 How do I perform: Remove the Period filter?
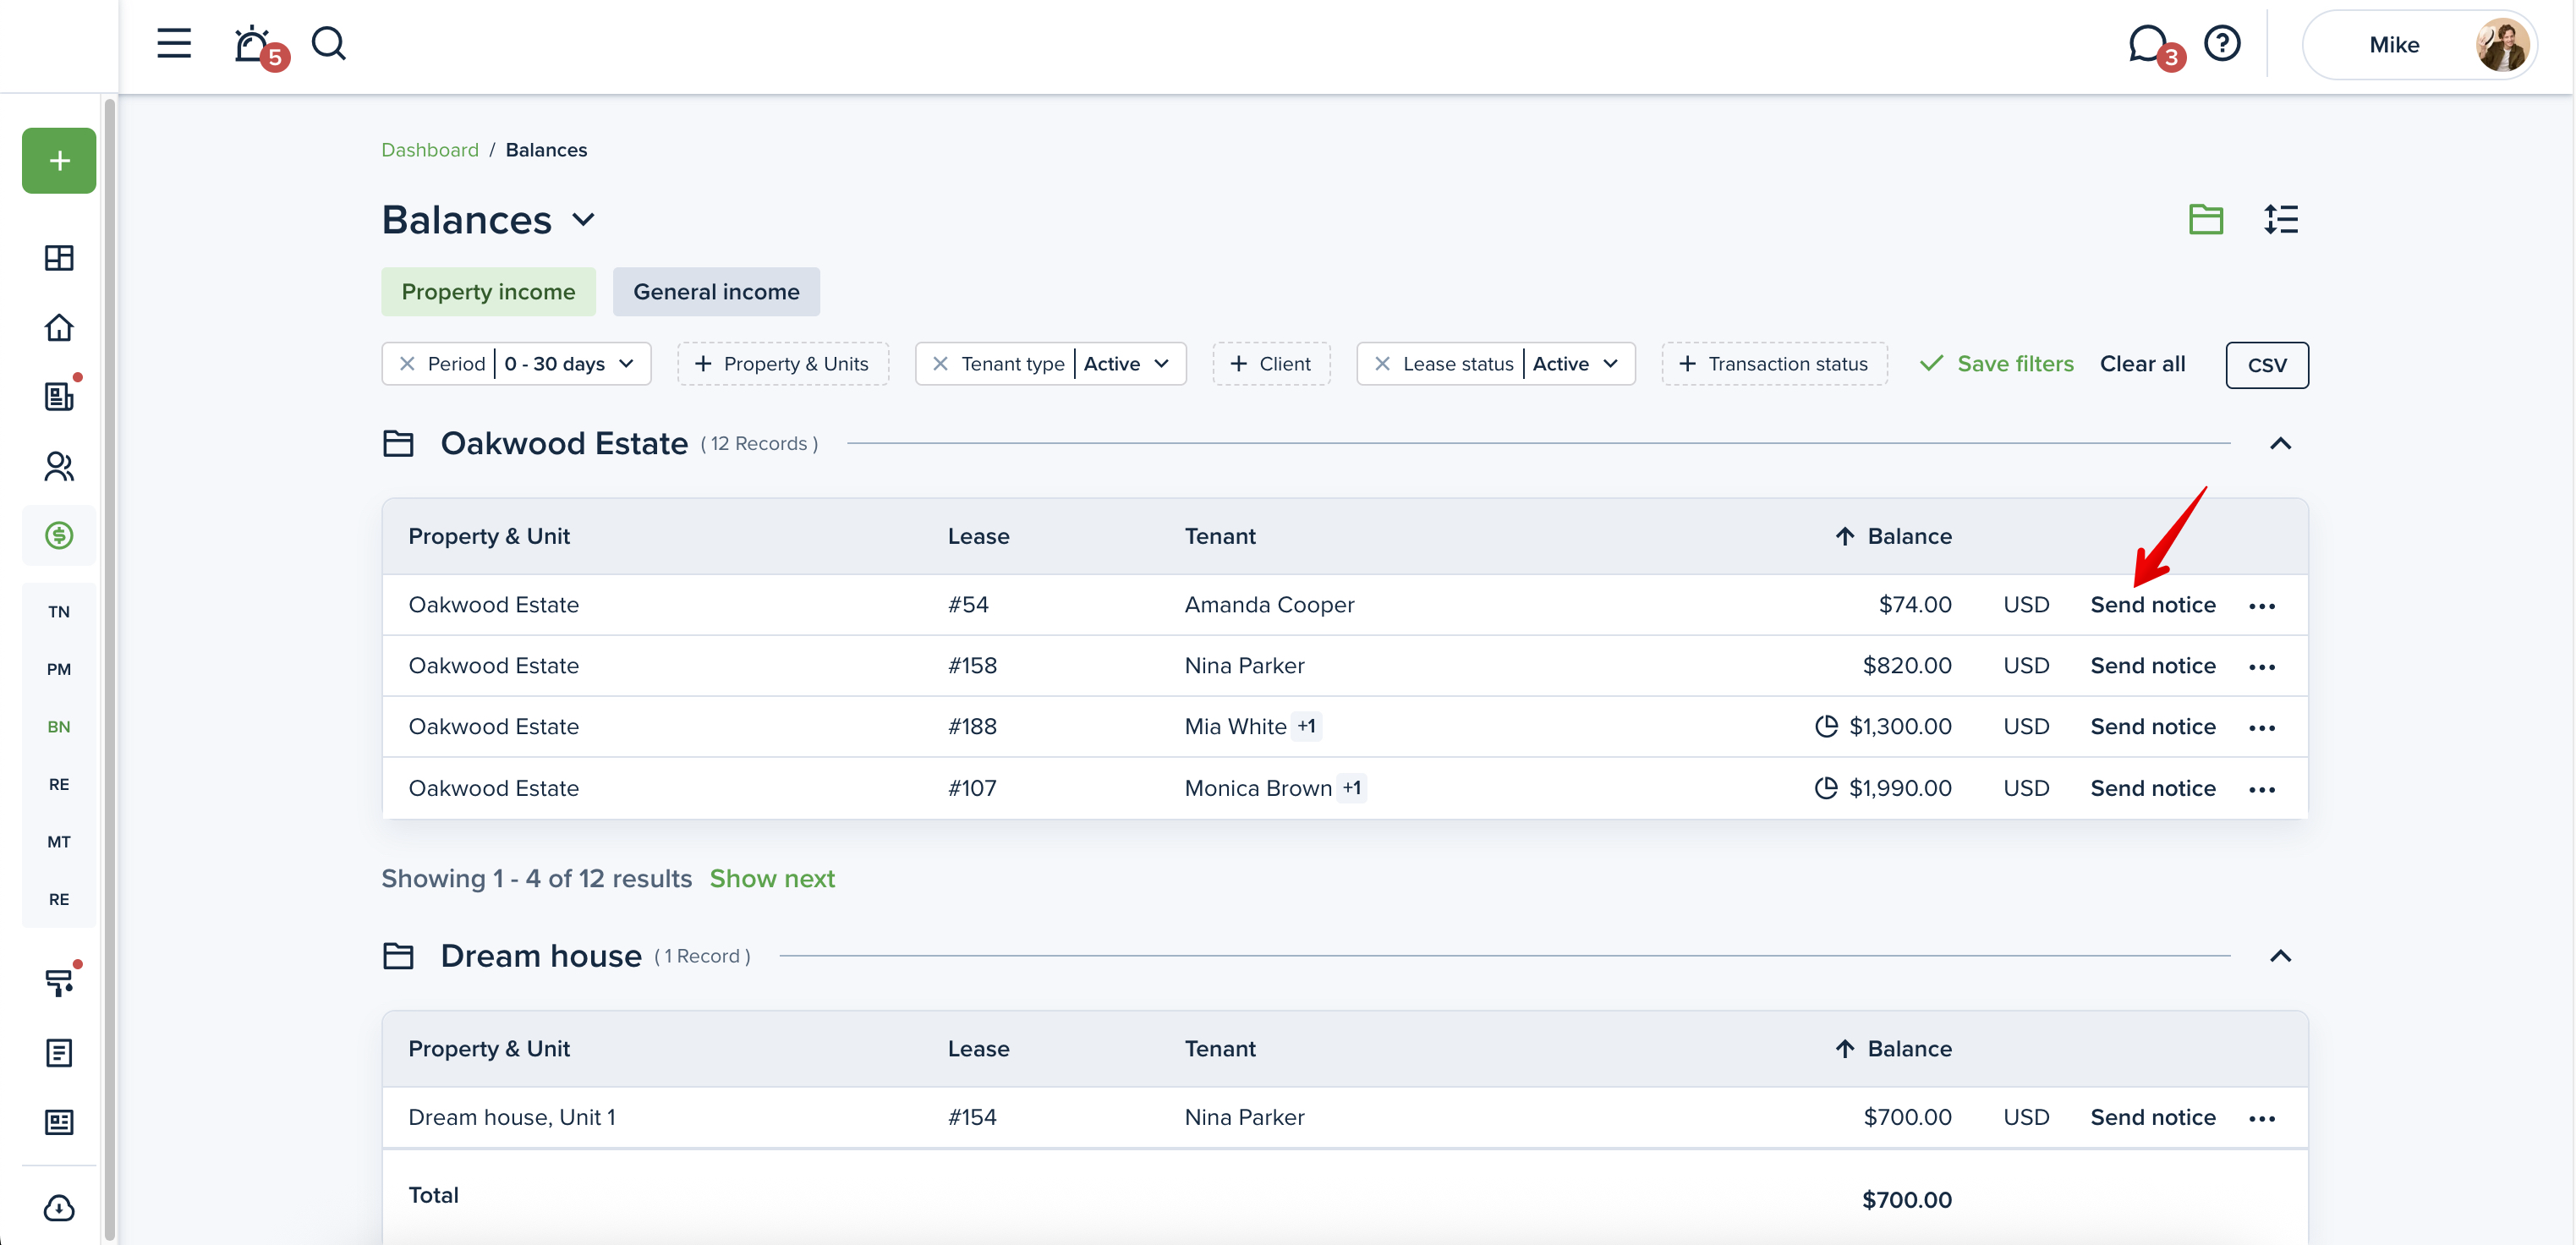407,364
